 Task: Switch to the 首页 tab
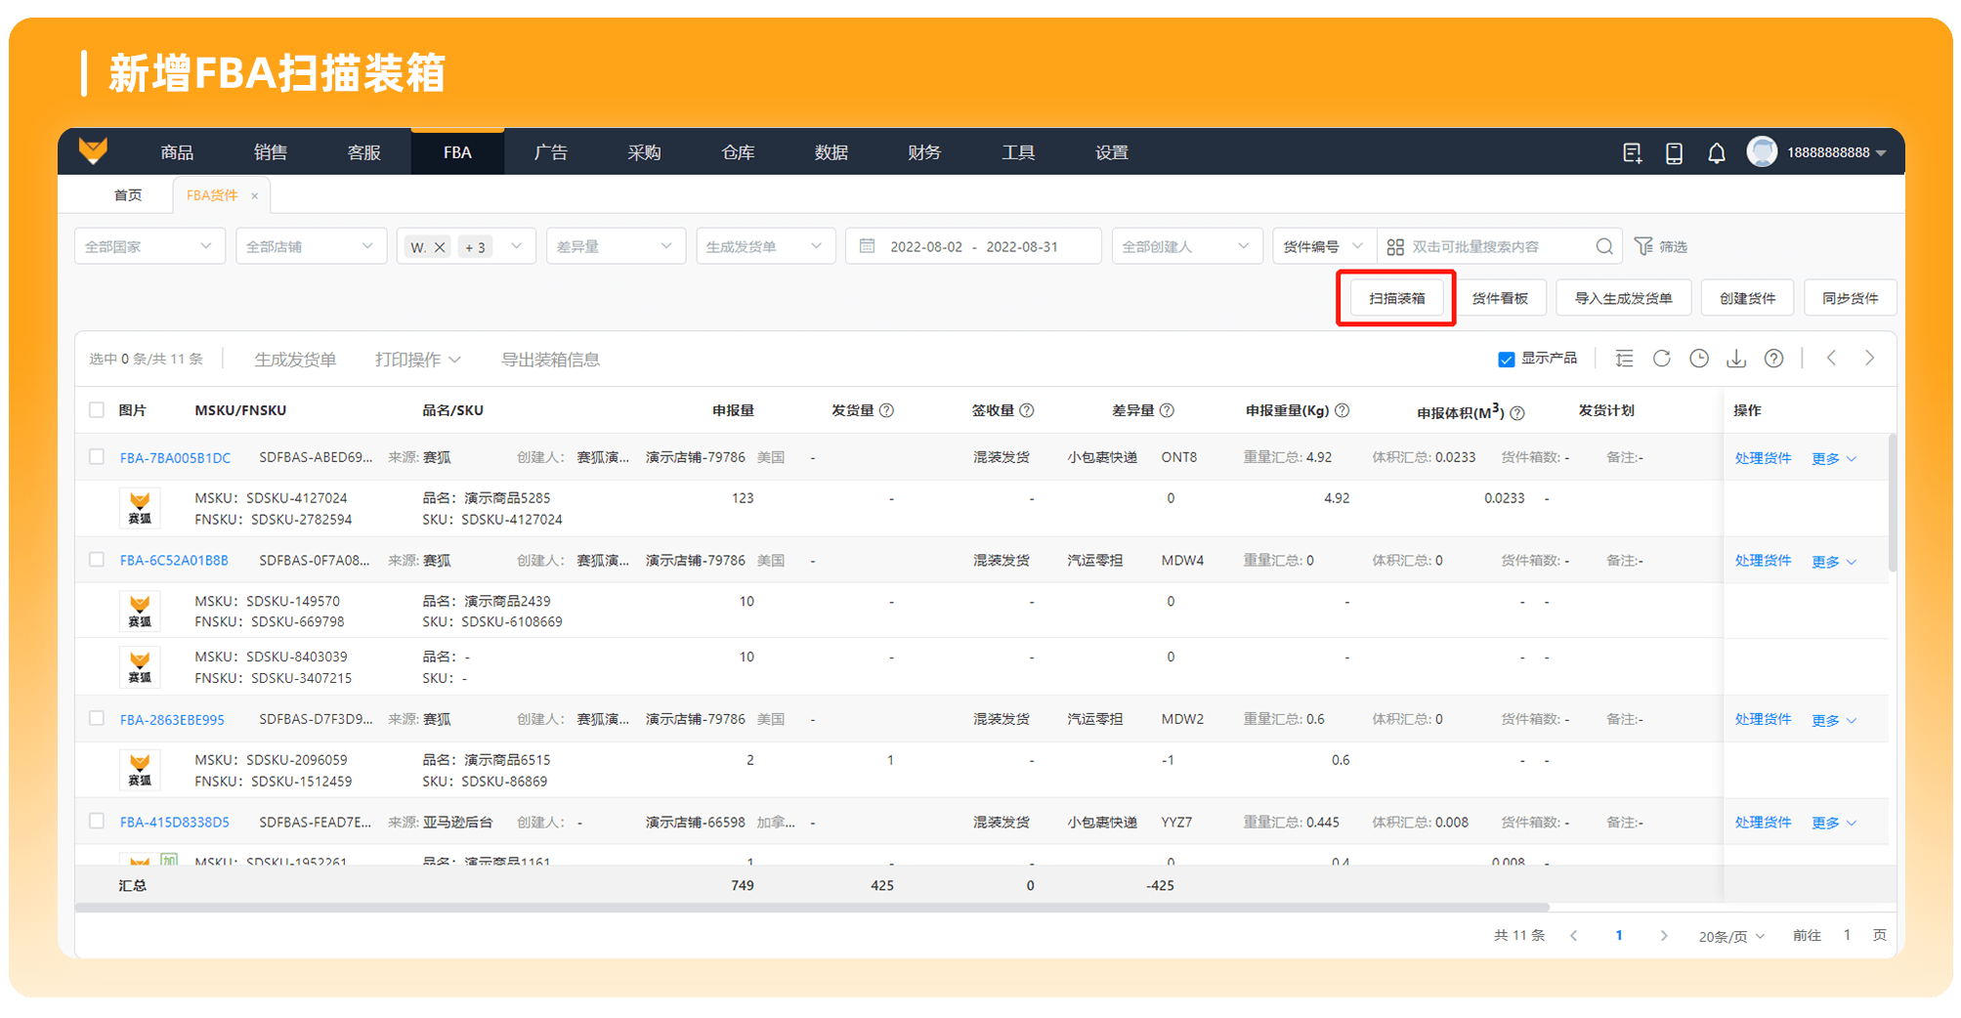point(128,195)
